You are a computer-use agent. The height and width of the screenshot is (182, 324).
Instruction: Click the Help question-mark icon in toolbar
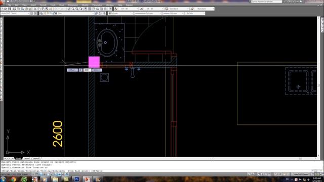110,9
